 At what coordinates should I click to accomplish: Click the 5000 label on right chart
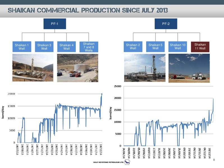click(x=118, y=134)
